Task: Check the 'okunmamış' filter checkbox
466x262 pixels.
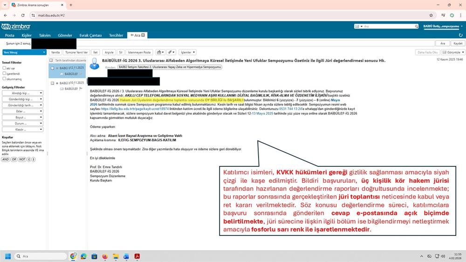Action: [x=4, y=79]
